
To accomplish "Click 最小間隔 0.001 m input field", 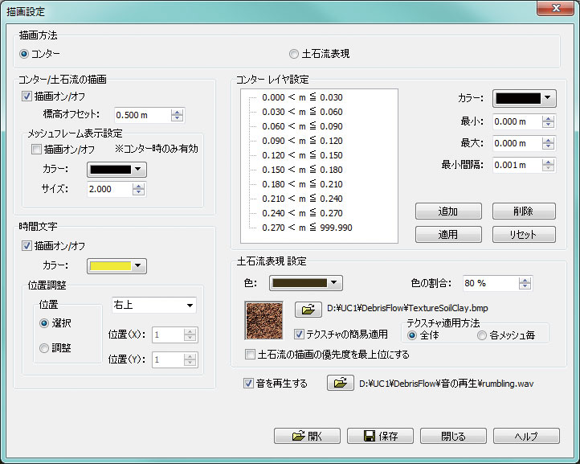I will click(517, 165).
